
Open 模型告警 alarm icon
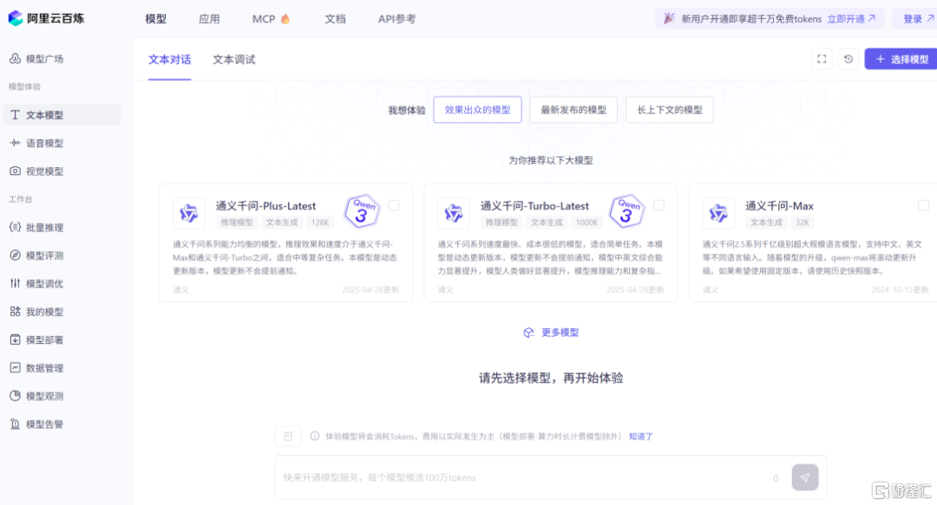[15, 424]
